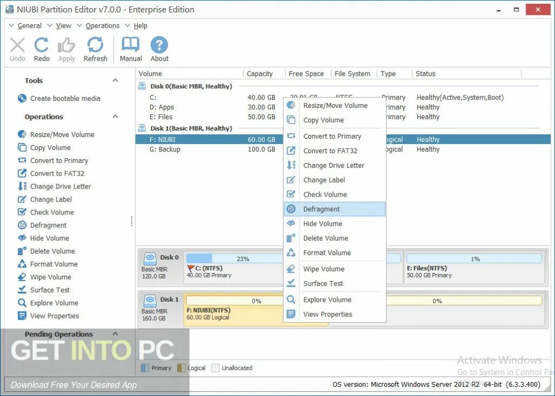Click E: Files partition usage bar
This screenshot has width=555, height=396.
click(474, 259)
